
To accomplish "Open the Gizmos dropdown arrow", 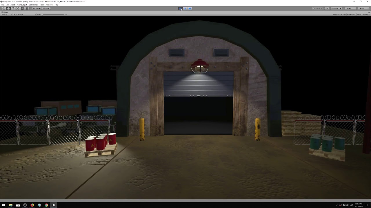I will click(369, 14).
